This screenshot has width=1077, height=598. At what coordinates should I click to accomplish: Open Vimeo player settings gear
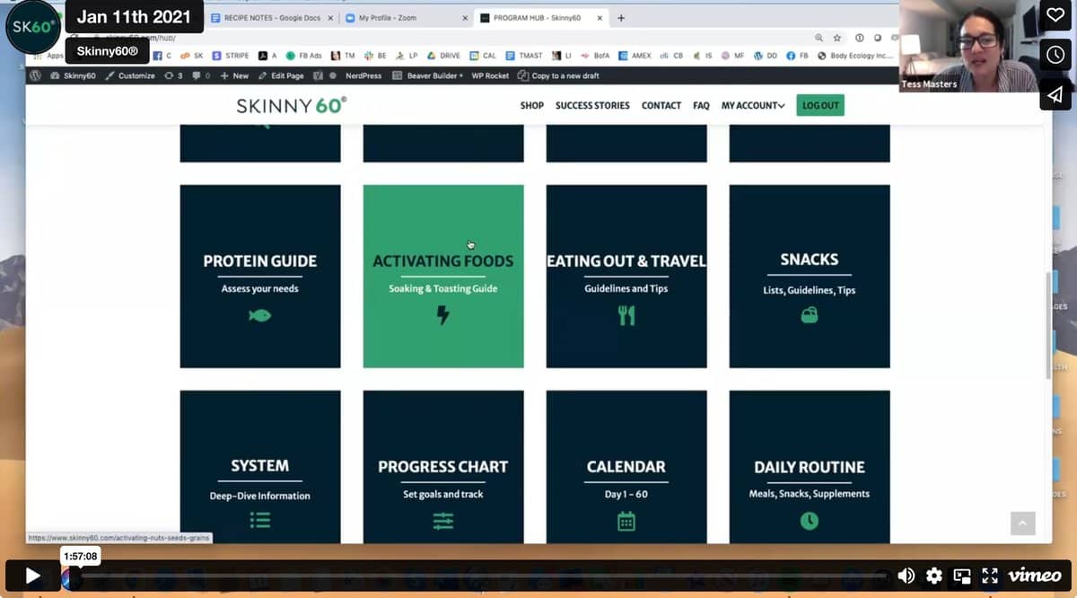pyautogui.click(x=934, y=576)
